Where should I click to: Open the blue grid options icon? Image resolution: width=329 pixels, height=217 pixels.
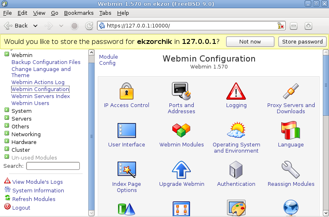pos(181,209)
